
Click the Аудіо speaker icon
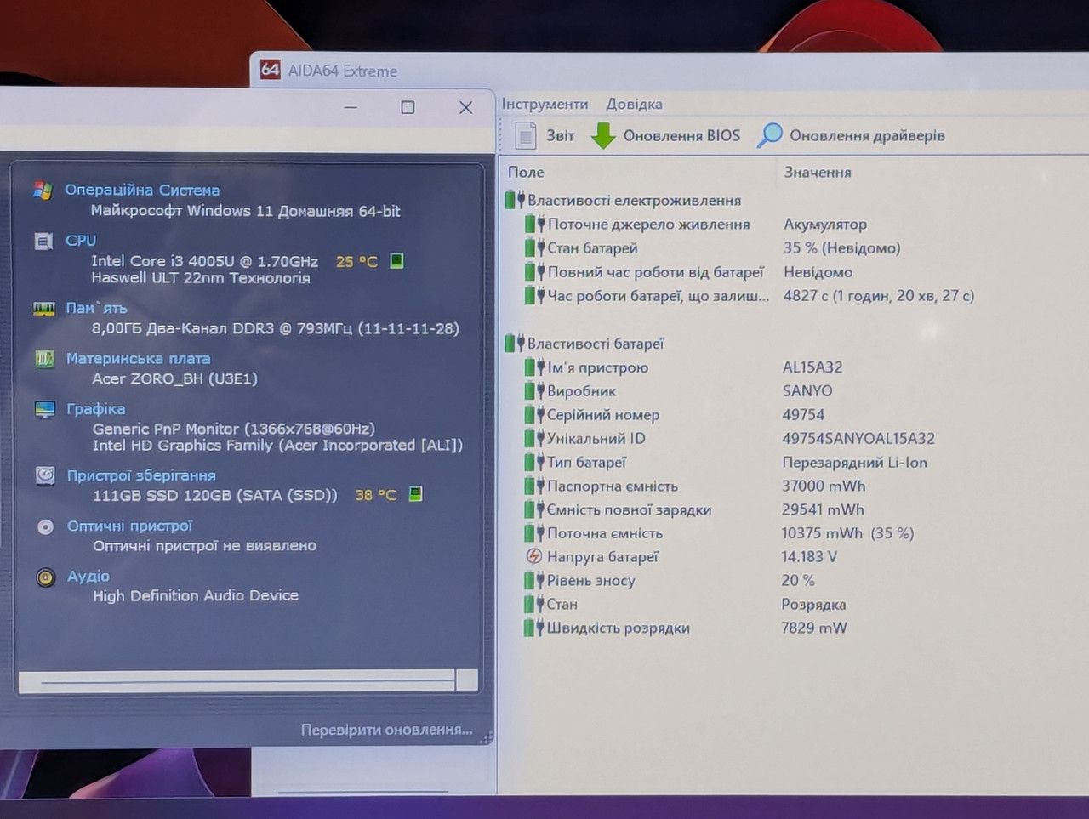coord(46,577)
